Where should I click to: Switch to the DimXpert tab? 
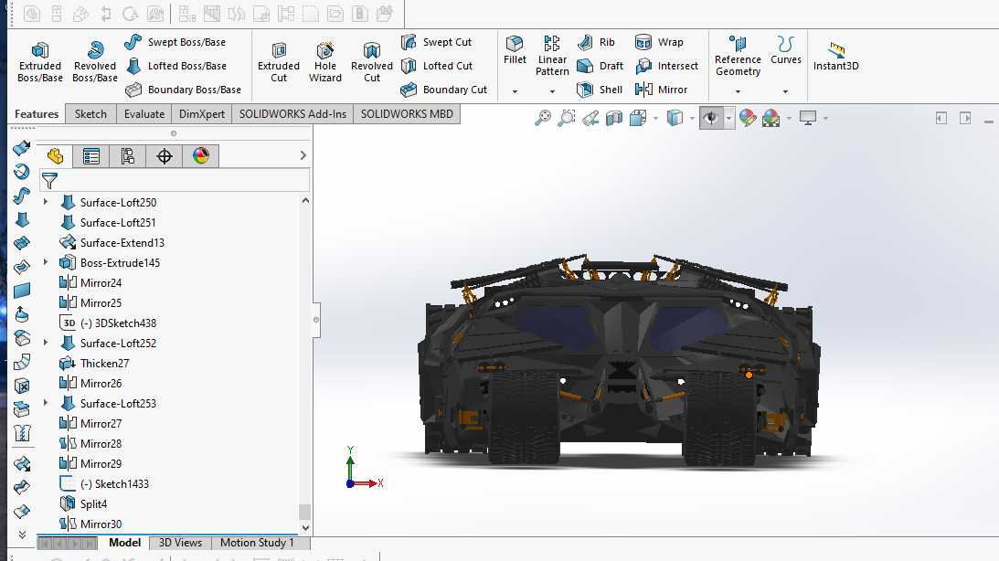tap(201, 114)
